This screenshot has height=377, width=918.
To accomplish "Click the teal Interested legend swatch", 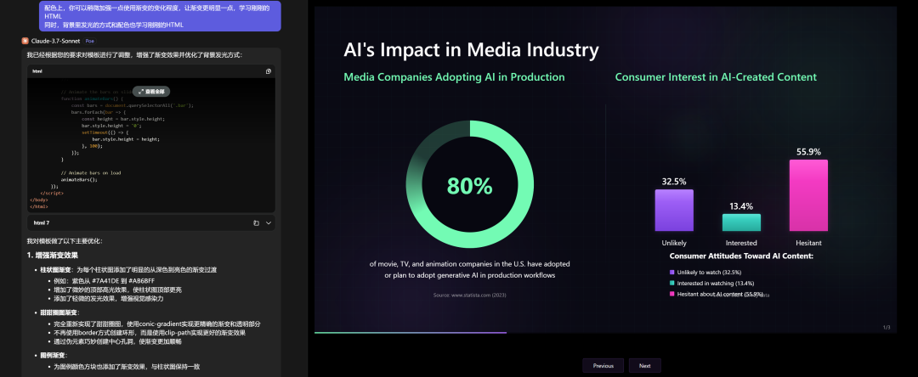I will [x=671, y=284].
